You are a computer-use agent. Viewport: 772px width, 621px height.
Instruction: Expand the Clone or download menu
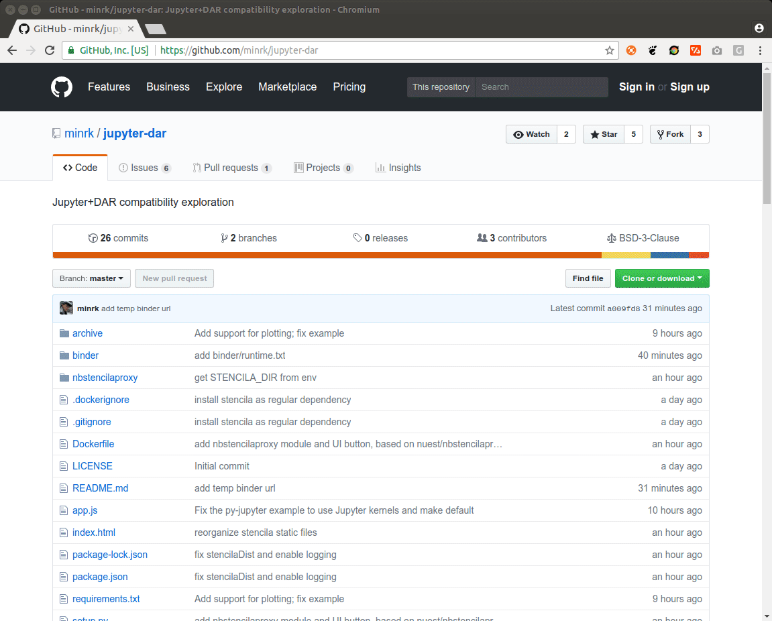662,278
